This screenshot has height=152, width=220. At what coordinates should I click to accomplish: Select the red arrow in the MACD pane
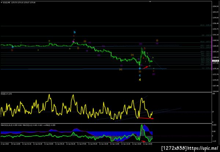pos(143,141)
